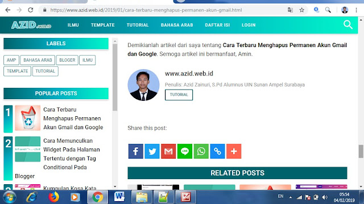Open Windows Start menu
Screen dimensions: 364x204
pos(9,197)
